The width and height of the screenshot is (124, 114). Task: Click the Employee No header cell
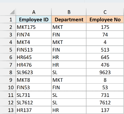pos(105,19)
